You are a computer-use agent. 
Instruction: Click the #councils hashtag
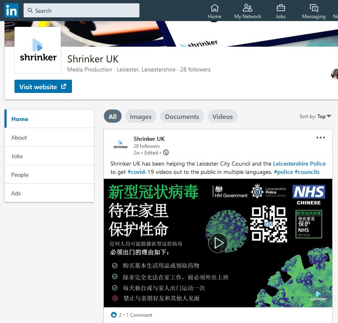point(307,172)
